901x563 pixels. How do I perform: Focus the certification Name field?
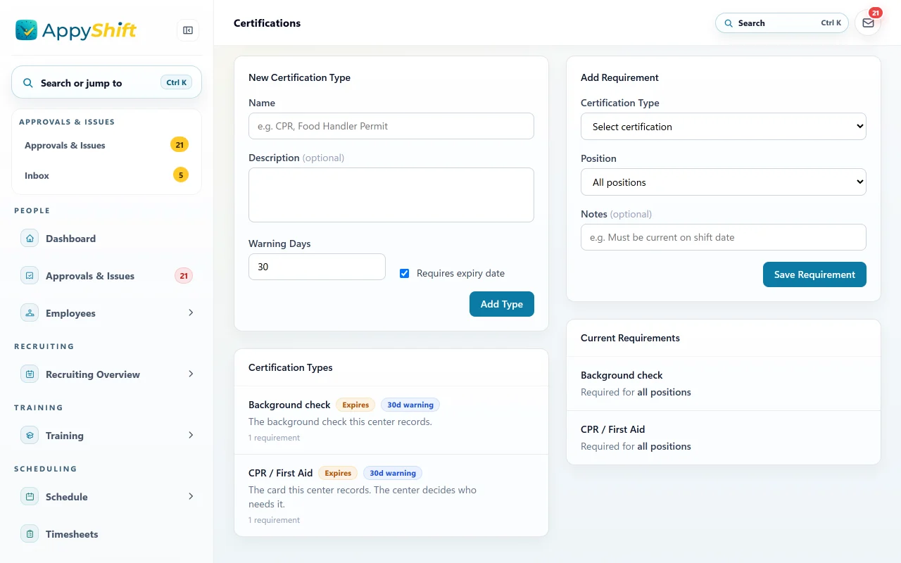point(391,126)
